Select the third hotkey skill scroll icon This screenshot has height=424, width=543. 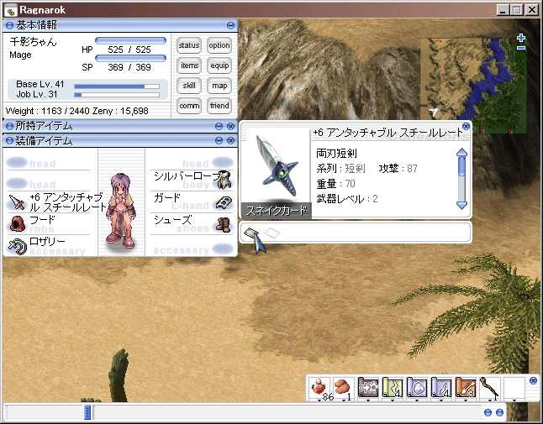[368, 388]
